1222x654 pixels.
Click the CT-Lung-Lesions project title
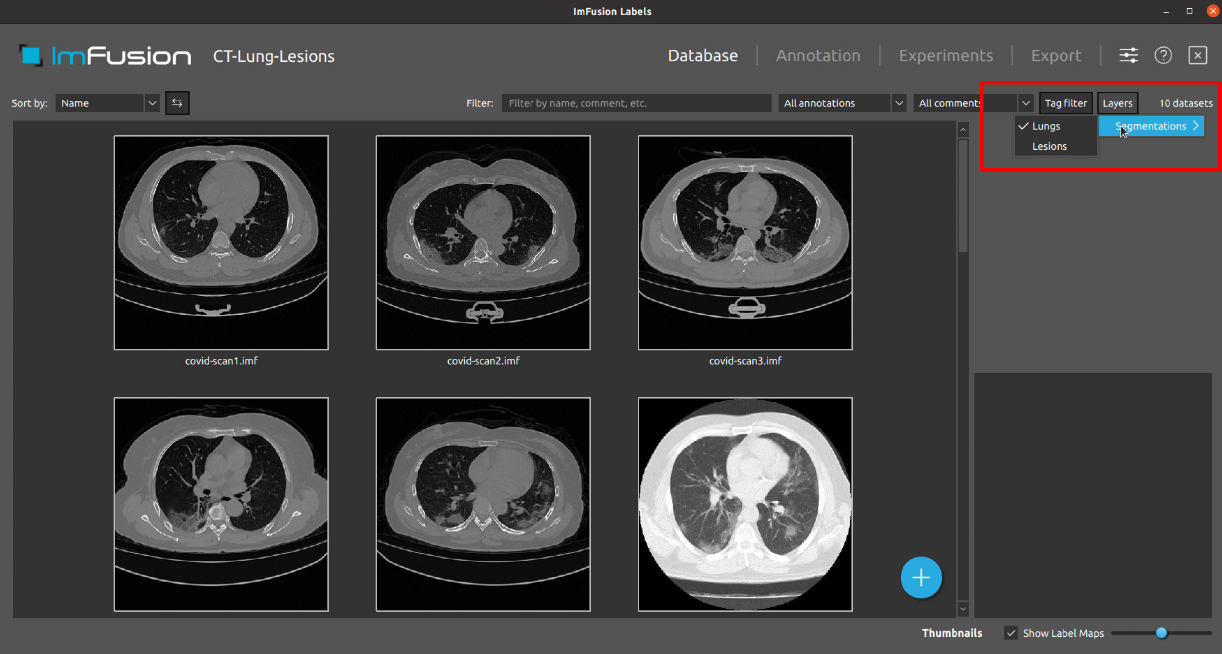click(x=274, y=56)
